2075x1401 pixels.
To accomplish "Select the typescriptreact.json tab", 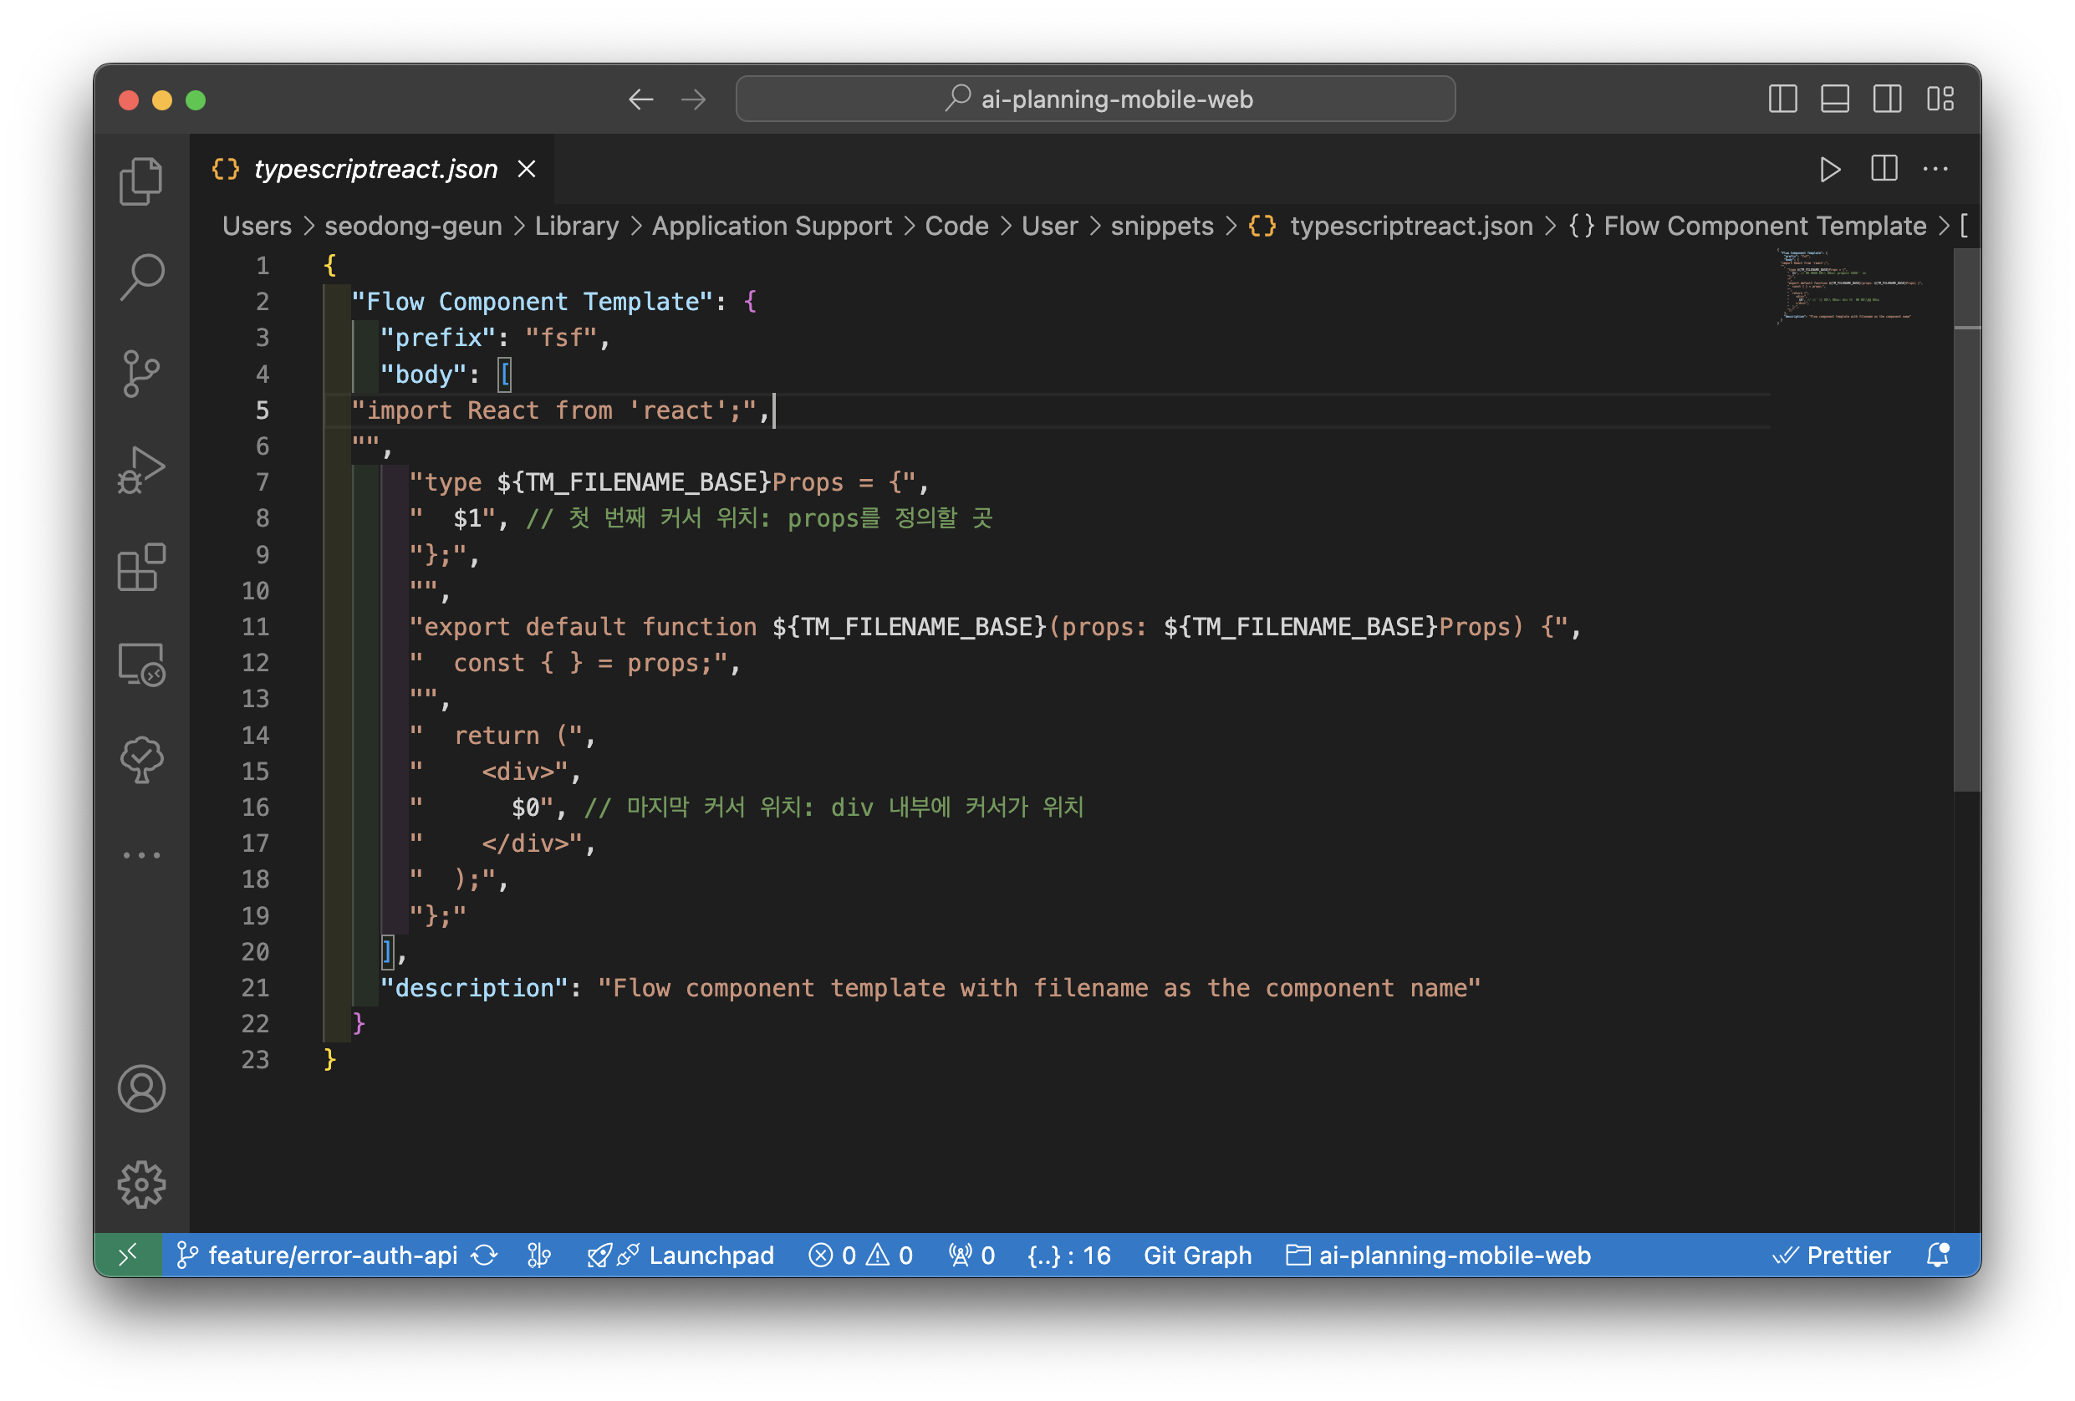I will pyautogui.click(x=375, y=169).
